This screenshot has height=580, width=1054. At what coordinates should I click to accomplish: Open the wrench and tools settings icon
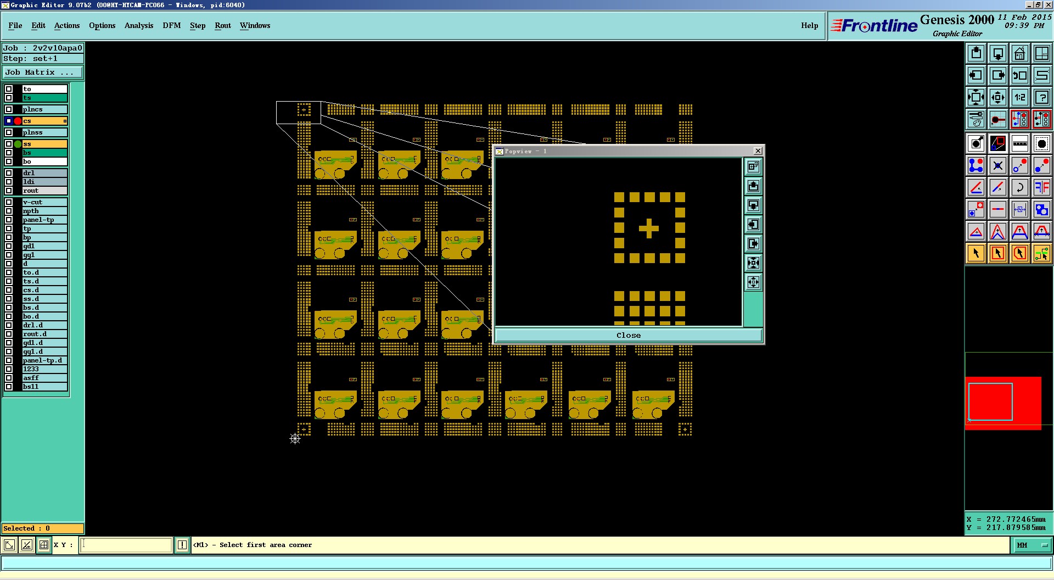(x=976, y=119)
